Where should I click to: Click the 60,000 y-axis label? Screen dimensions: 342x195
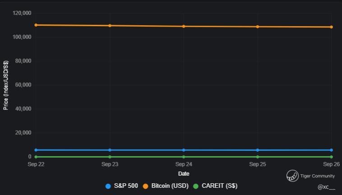[23, 85]
